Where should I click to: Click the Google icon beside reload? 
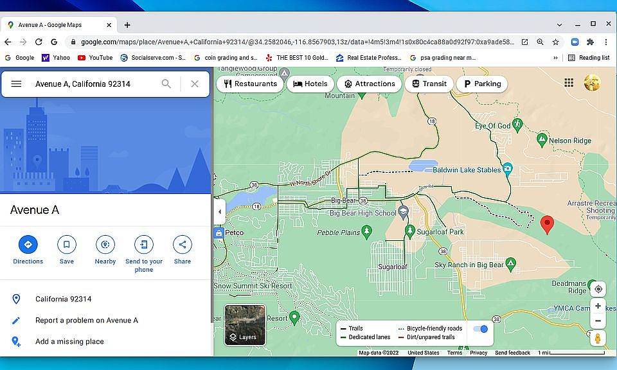[54, 42]
